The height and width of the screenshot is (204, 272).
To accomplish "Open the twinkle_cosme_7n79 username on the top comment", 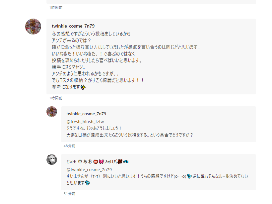I will click(x=73, y=26).
